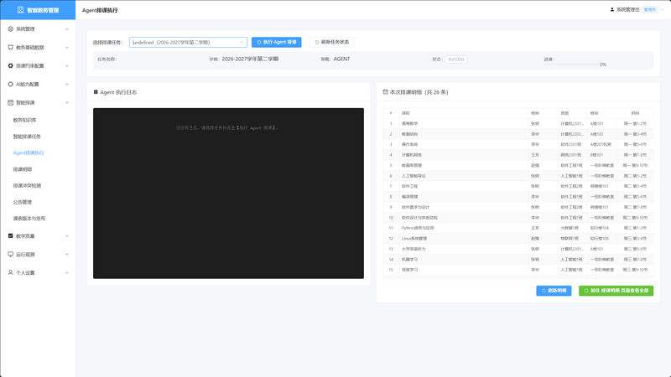Open 教务知识库 in the sidebar
Viewport: 671px width, 377px height.
point(24,120)
